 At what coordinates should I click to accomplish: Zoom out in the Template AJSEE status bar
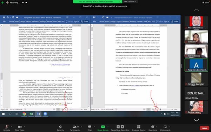click(66, 110)
